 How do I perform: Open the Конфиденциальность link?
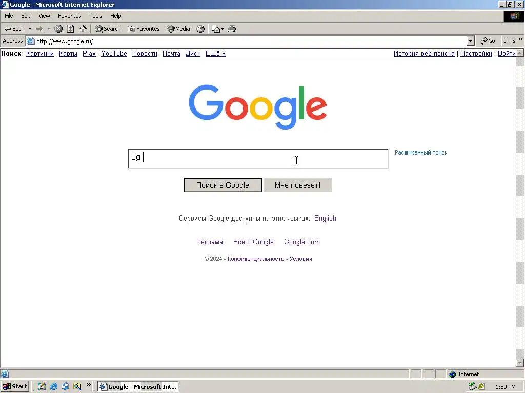point(256,259)
